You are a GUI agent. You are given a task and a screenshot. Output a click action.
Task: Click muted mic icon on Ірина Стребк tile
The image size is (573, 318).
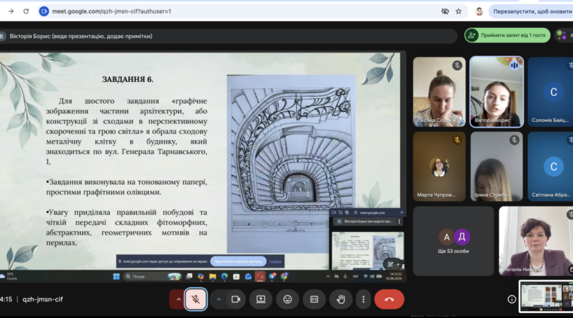(514, 140)
